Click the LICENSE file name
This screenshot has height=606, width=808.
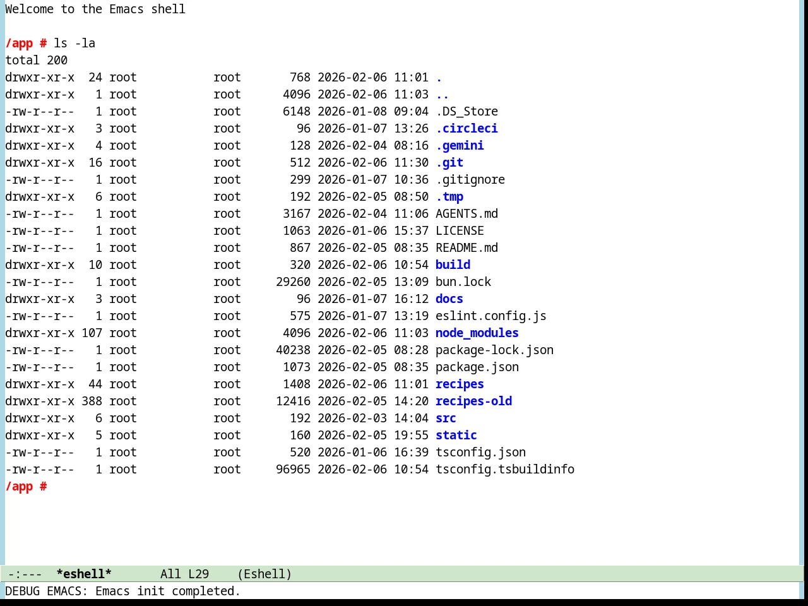click(x=460, y=230)
